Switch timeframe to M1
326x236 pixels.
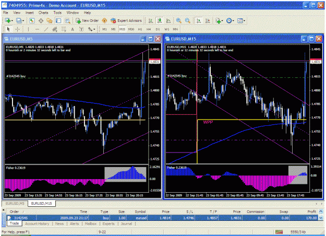click(104, 29)
